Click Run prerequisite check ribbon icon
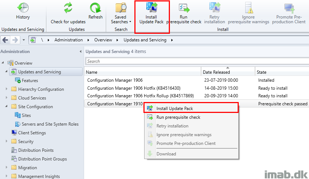 [184, 8]
